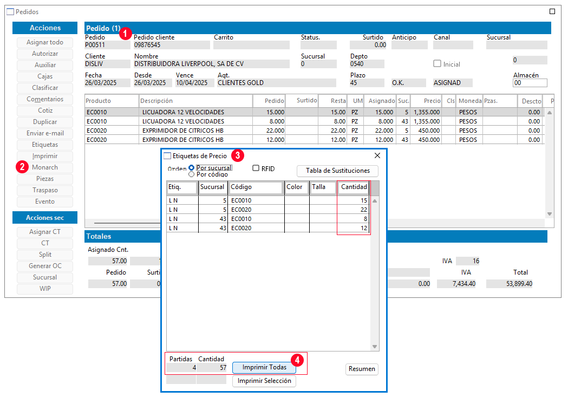Image resolution: width=568 pixels, height=397 pixels.
Task: Click the Resumen button
Action: (x=362, y=369)
